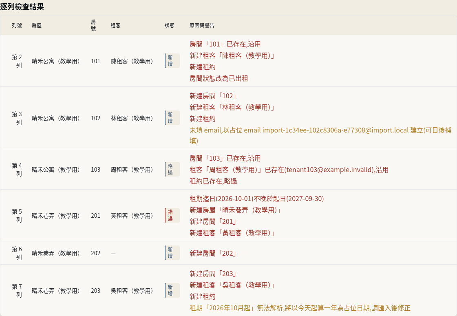Screen dimensions: 457x316
Task: Click tenant 陳租客（教學用）
Action: coord(132,61)
